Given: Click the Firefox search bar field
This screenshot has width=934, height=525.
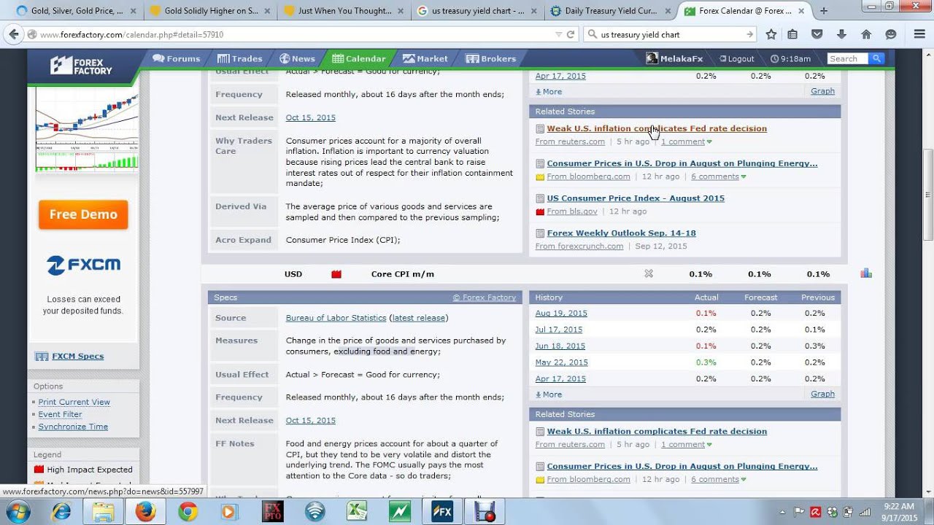Looking at the screenshot, I should pos(671,34).
